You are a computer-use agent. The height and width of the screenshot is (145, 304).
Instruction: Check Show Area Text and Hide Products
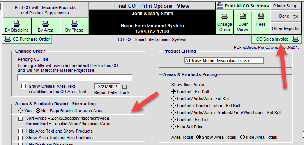click(x=21, y=138)
